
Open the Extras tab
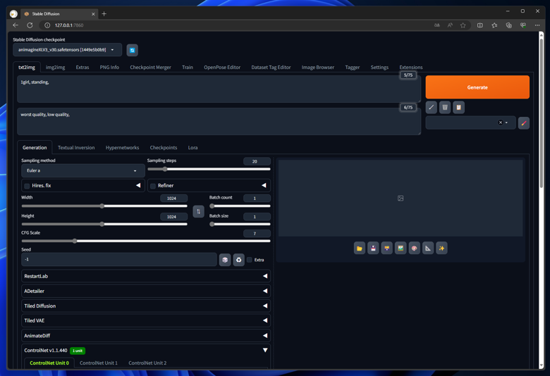(x=82, y=68)
